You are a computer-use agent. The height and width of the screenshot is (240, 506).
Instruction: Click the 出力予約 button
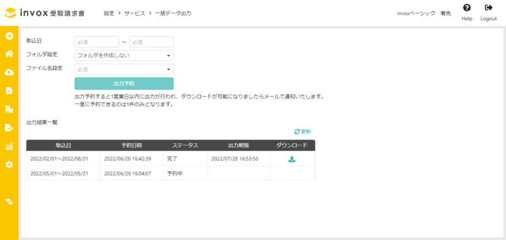click(124, 83)
